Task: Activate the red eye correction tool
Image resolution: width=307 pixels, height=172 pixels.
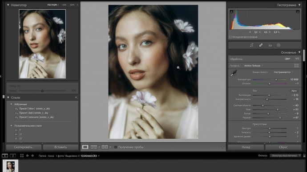Action: tap(270, 45)
